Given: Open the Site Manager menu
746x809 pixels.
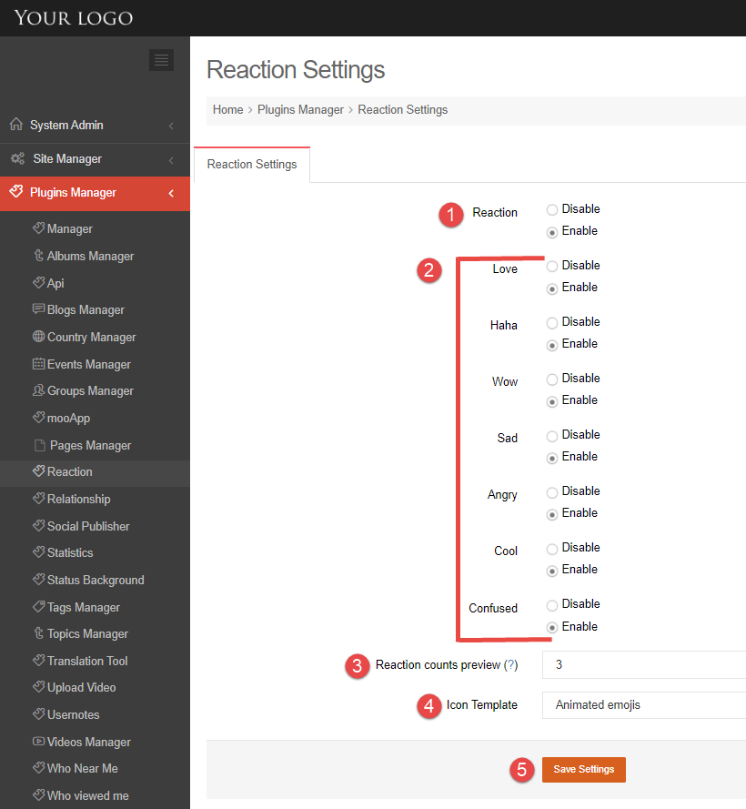Looking at the screenshot, I should coord(95,159).
